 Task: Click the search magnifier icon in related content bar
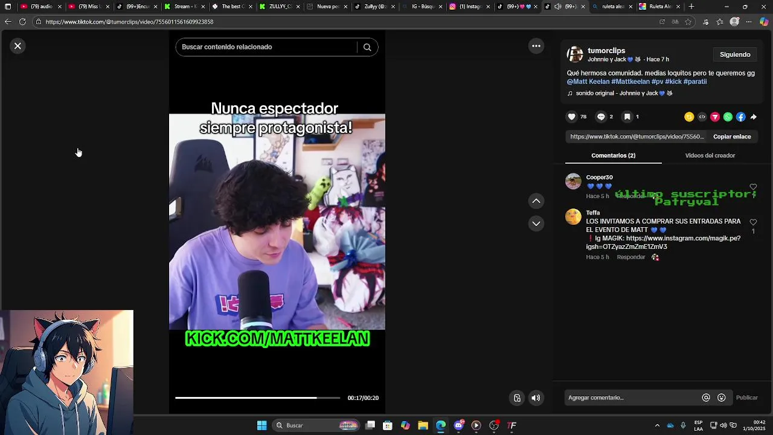367,47
